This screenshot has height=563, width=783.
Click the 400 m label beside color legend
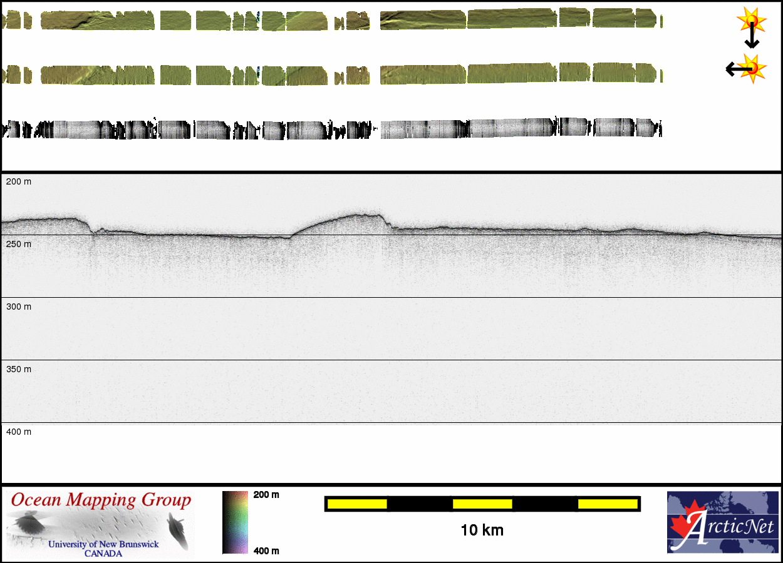click(x=266, y=550)
